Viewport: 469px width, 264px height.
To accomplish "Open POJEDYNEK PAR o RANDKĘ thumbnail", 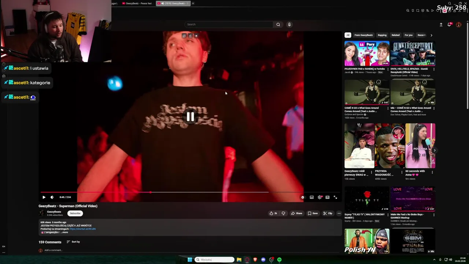I will pos(367,54).
